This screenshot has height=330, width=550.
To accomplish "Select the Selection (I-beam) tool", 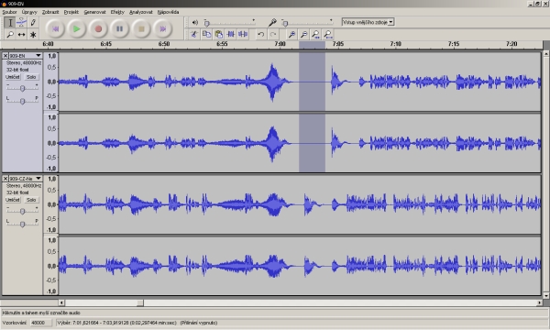I will click(x=10, y=23).
